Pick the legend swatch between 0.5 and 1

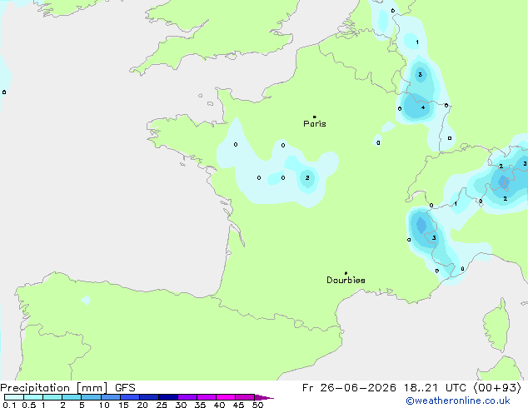tap(33, 397)
